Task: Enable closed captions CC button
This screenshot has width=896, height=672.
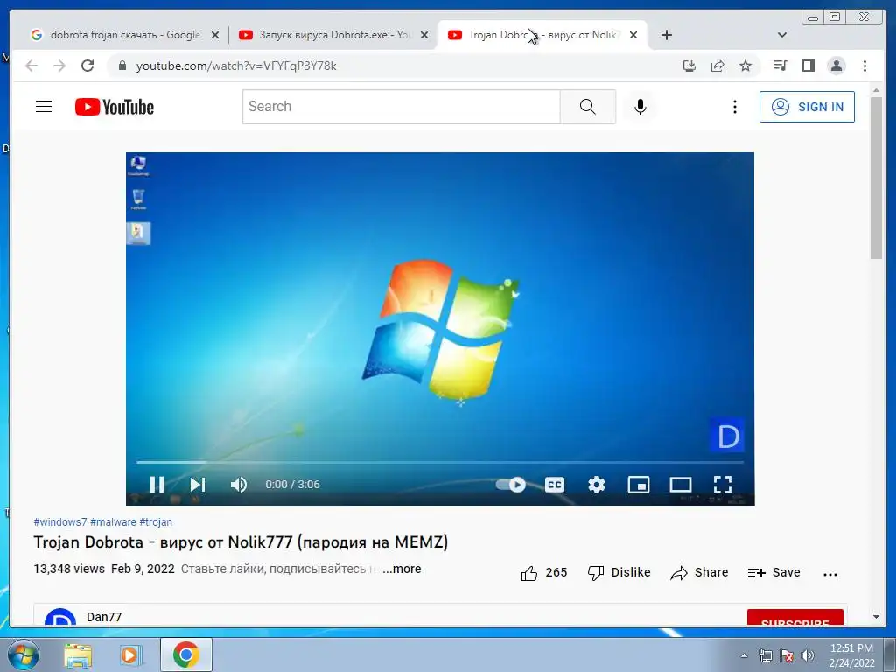Action: 554,485
